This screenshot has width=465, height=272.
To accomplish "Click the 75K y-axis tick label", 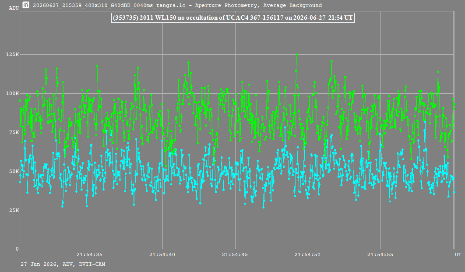I will coord(14,132).
